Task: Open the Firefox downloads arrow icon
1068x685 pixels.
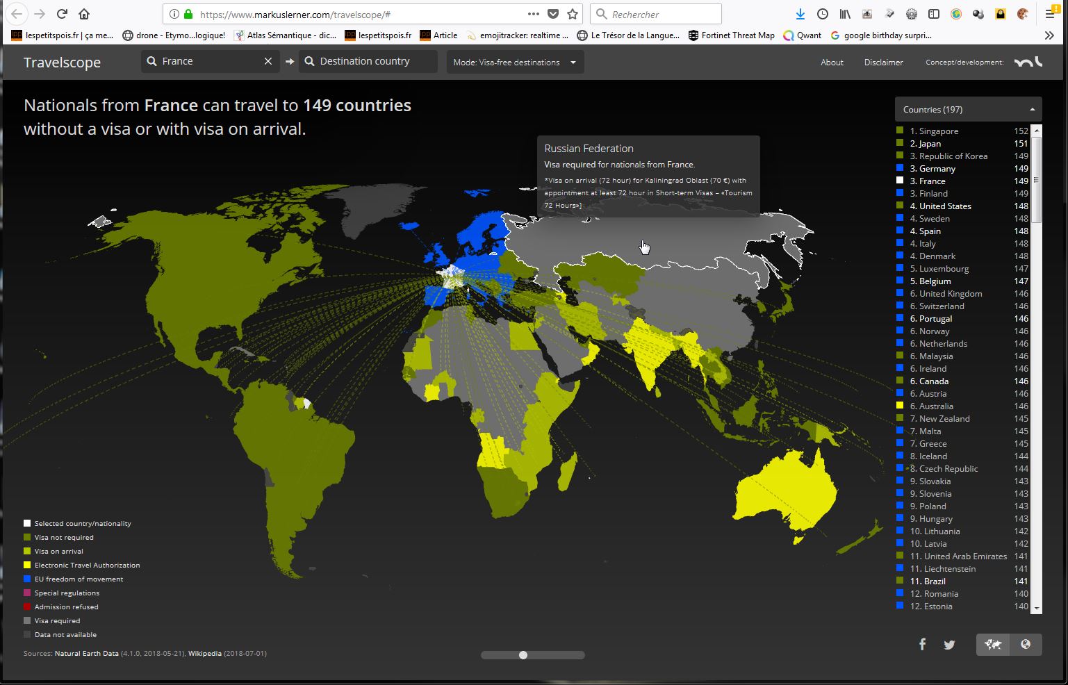Action: [x=800, y=14]
